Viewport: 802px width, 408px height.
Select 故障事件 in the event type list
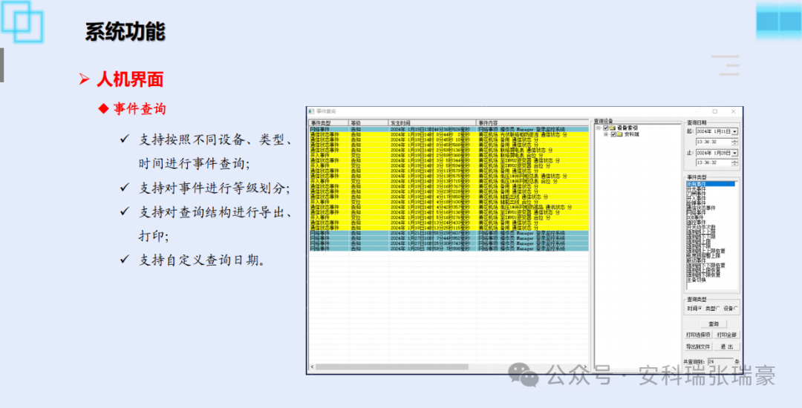[x=694, y=203]
